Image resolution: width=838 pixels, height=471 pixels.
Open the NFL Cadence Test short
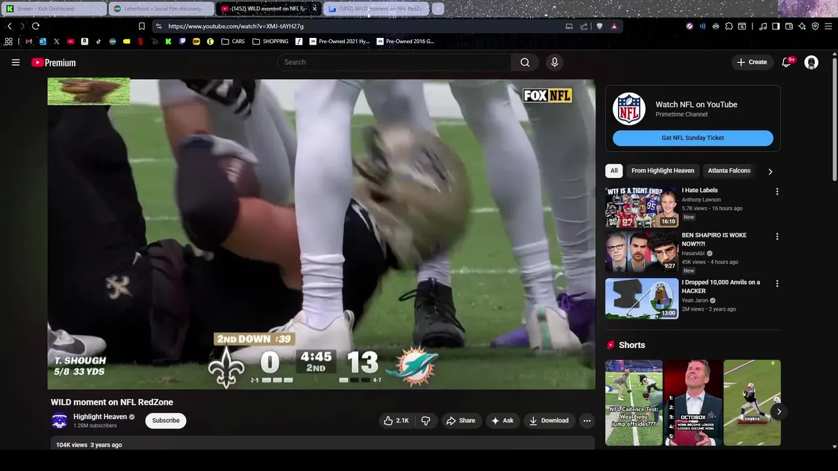click(x=634, y=402)
